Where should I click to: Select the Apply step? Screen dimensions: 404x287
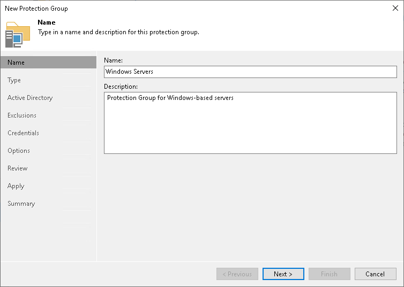pyautogui.click(x=16, y=186)
